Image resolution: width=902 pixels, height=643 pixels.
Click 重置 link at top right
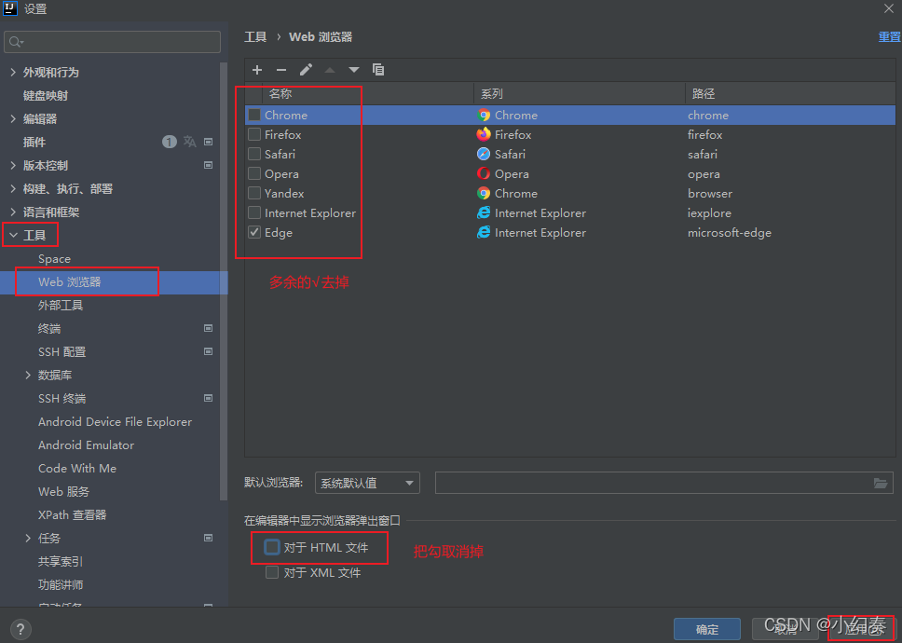coord(889,36)
